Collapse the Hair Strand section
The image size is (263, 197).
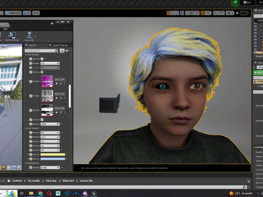26,129
